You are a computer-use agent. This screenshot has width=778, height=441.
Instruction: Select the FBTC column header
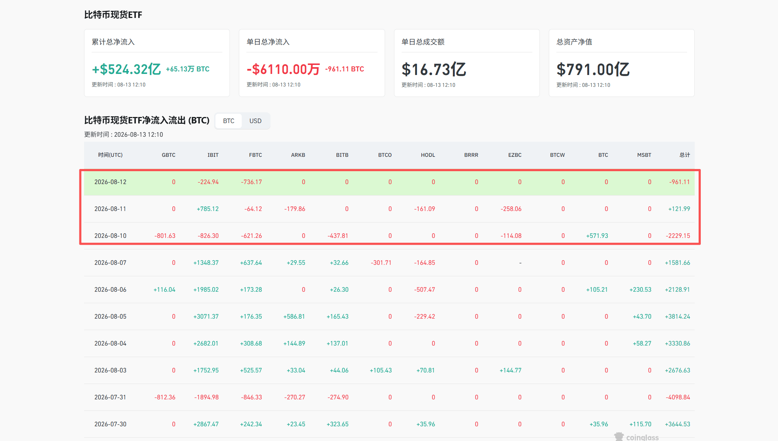(x=255, y=155)
